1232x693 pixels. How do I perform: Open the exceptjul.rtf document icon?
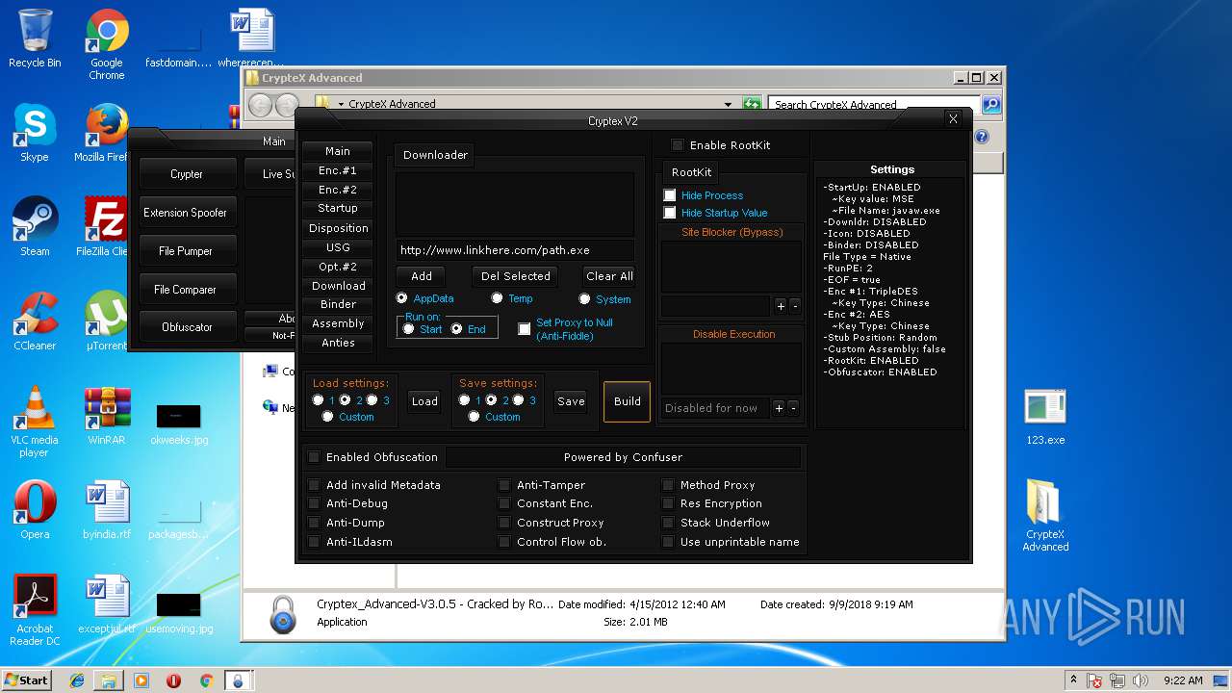pos(107,604)
